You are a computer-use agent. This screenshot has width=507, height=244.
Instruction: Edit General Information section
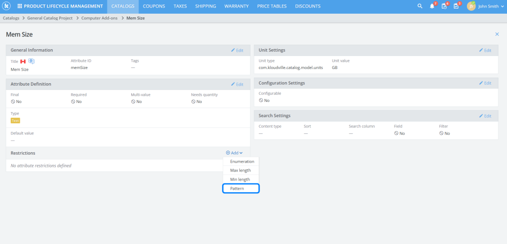[x=237, y=50]
